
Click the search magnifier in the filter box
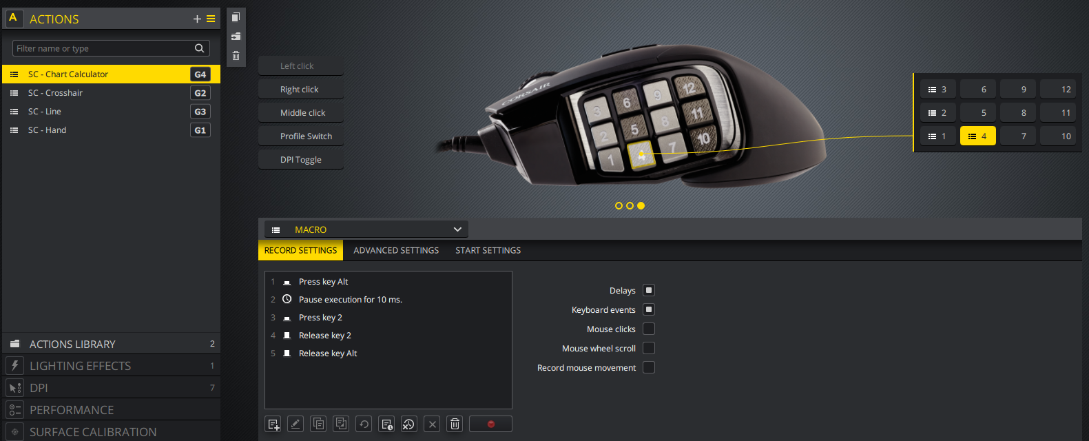pos(199,48)
